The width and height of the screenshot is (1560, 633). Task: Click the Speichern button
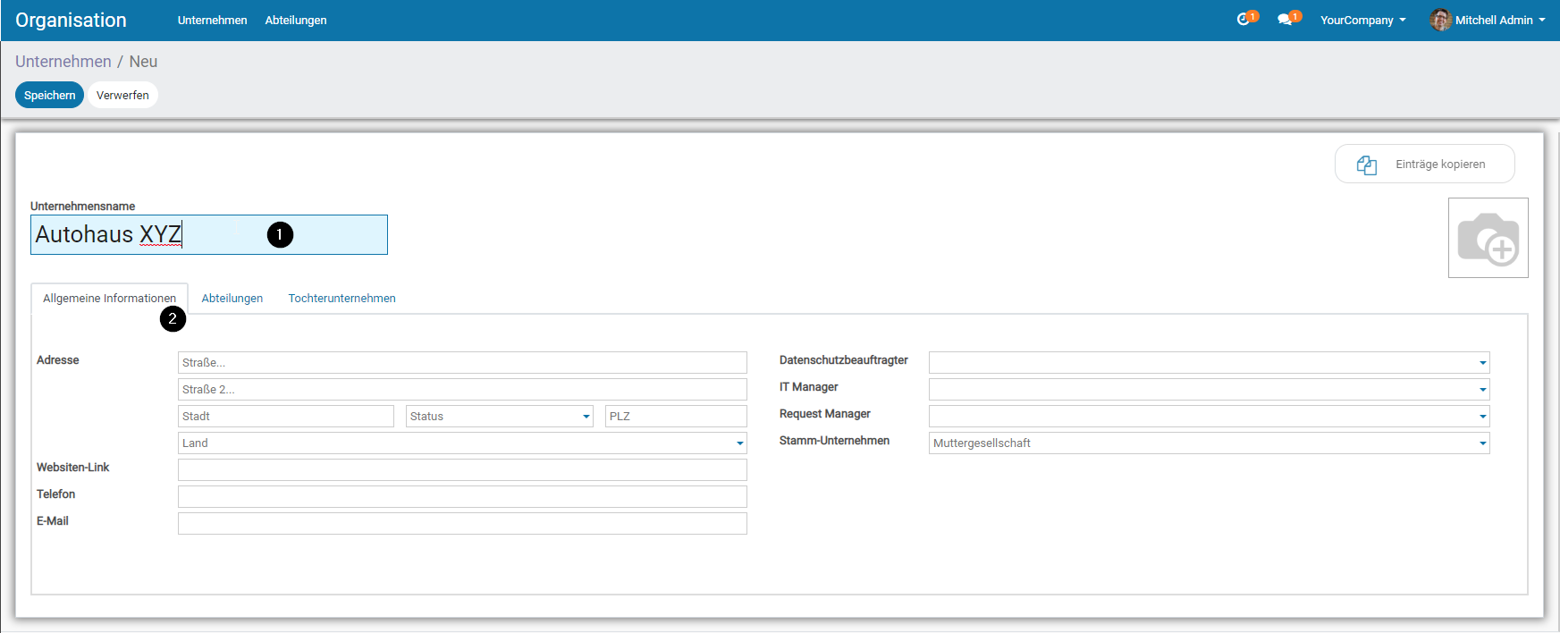pos(49,95)
